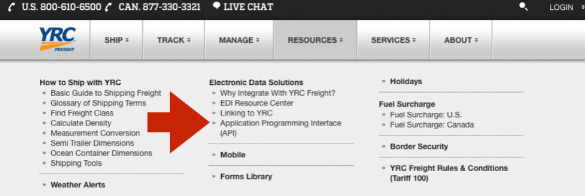Click the Canada phone handset icon

click(x=109, y=7)
